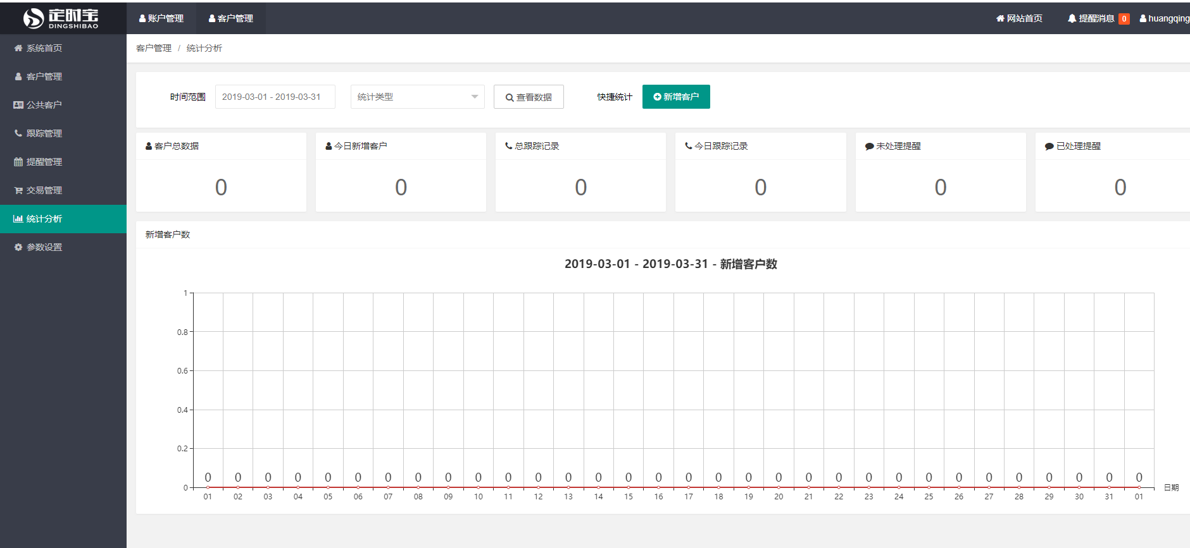Open 参数设置 in the sidebar
Image resolution: width=1190 pixels, height=548 pixels.
63,247
